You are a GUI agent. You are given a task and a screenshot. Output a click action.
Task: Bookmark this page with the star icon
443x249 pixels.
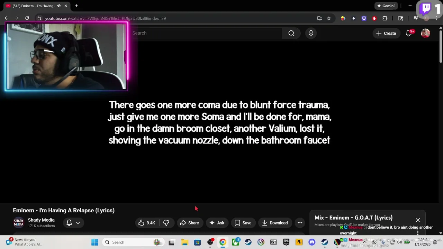point(329,18)
